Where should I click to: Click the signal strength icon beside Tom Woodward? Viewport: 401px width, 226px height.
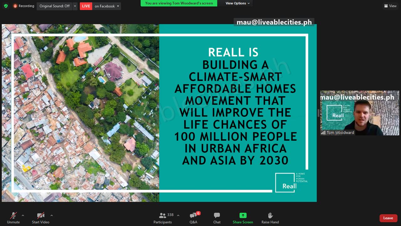(323, 133)
